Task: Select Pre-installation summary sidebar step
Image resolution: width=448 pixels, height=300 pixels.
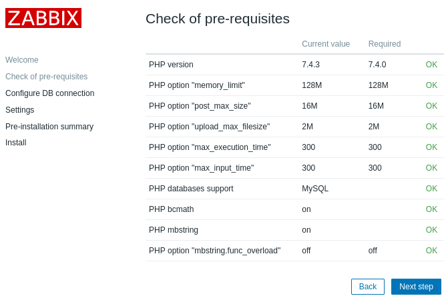Action: click(x=49, y=127)
